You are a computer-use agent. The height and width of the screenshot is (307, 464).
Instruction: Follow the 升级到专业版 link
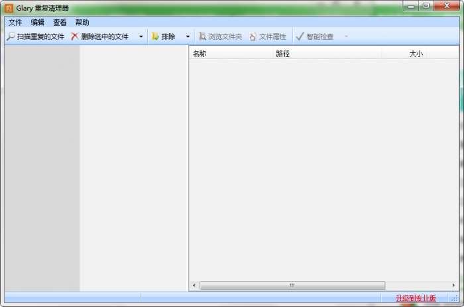[416, 298]
